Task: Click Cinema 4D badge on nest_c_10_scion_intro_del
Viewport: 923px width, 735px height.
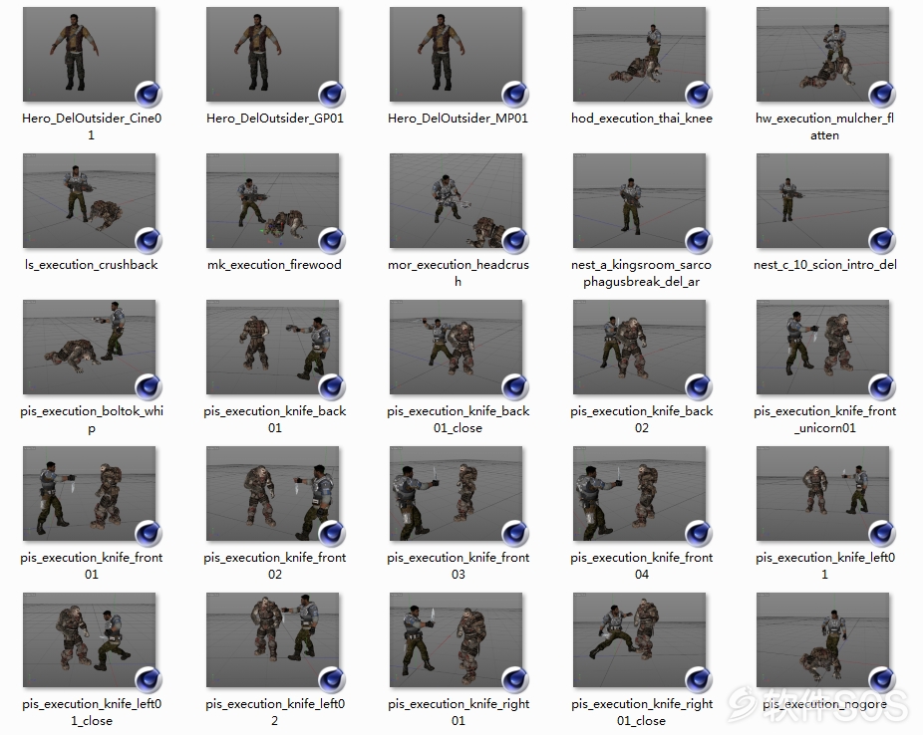Action: (x=882, y=241)
